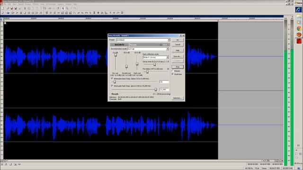Click the red application icon on taskbar
The height and width of the screenshot is (170, 303).
[299, 41]
